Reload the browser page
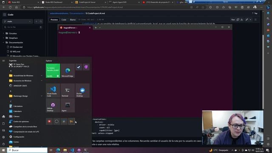The width and height of the screenshot is (272, 153). [10, 7]
